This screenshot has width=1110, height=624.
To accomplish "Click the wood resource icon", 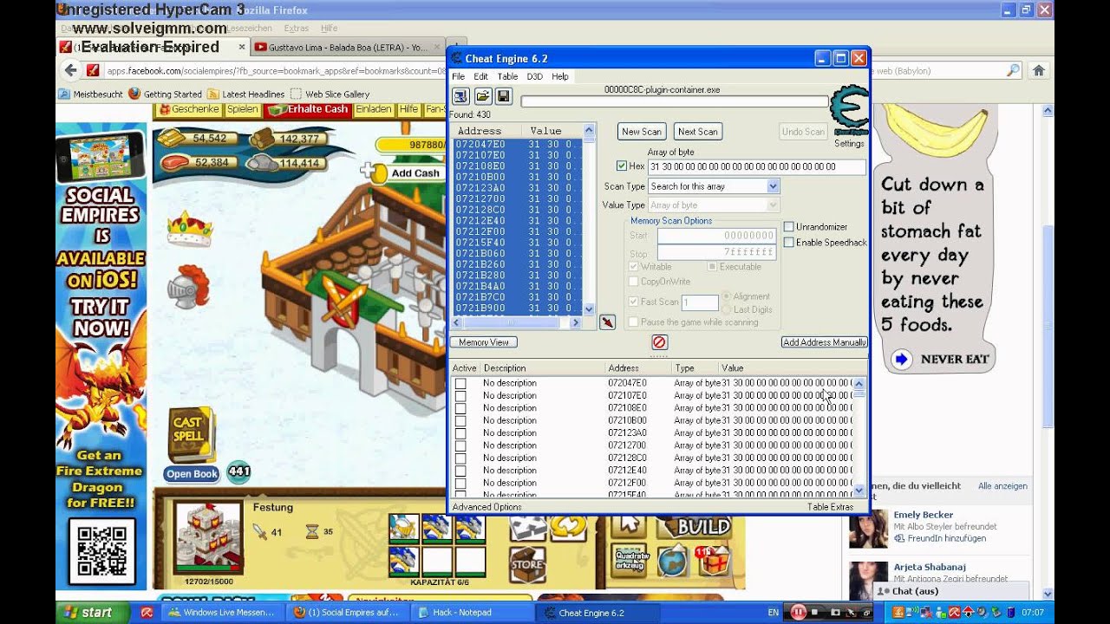I will pos(263,139).
